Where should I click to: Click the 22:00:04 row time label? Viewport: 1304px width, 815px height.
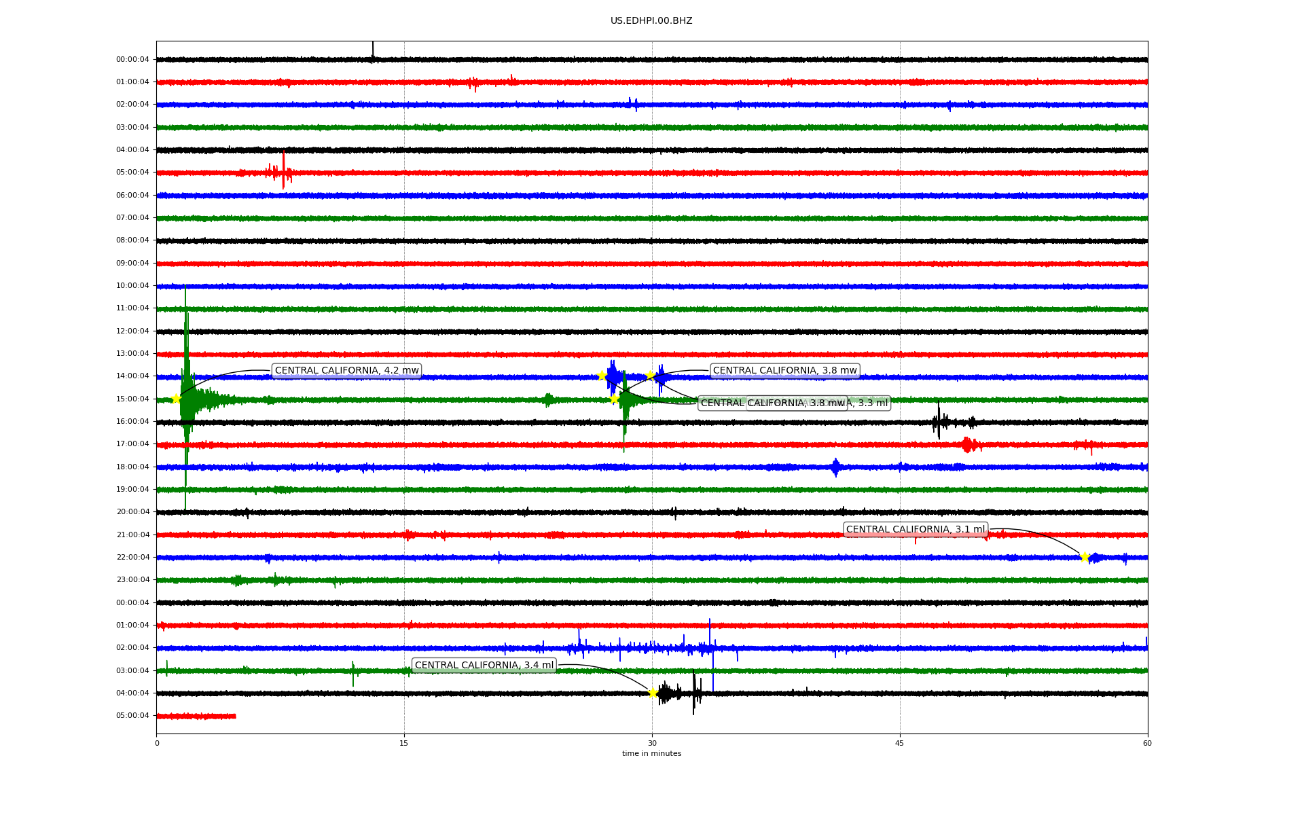132,558
